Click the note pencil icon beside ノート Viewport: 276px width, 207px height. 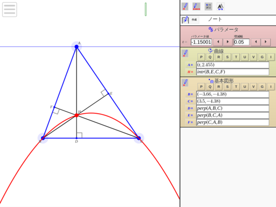(x=185, y=20)
